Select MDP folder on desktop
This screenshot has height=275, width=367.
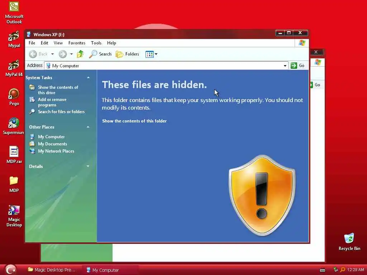click(x=14, y=184)
